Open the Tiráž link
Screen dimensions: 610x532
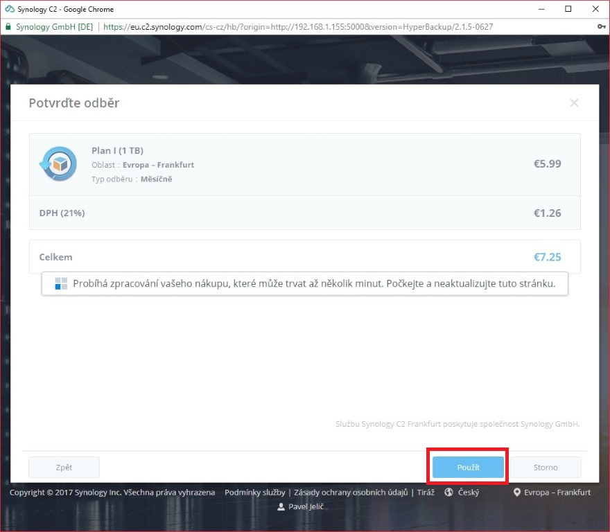pyautogui.click(x=426, y=493)
